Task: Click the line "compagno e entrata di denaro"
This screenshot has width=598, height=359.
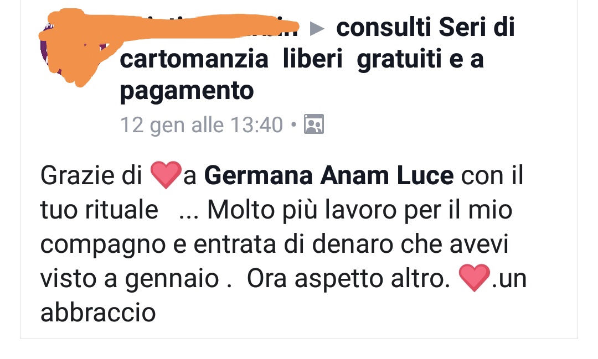Action: [216, 244]
